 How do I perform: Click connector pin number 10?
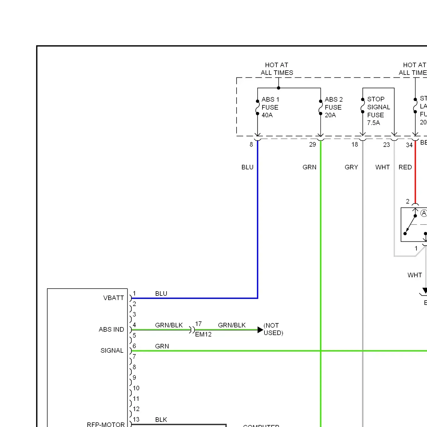coord(136,388)
